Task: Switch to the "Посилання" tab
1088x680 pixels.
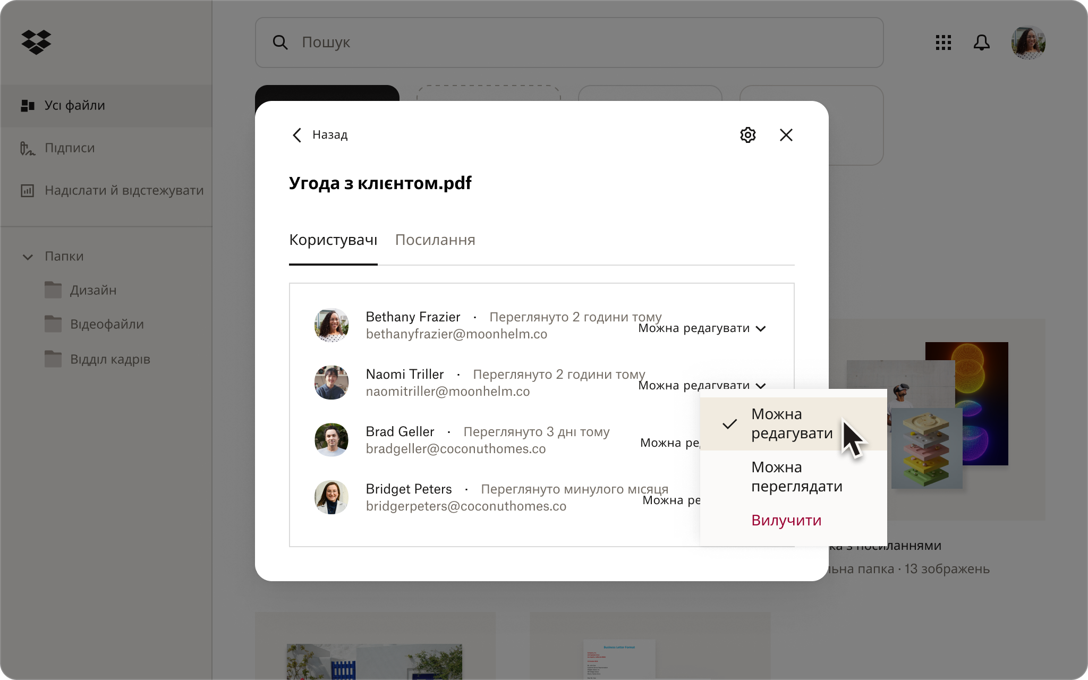Action: coord(435,240)
